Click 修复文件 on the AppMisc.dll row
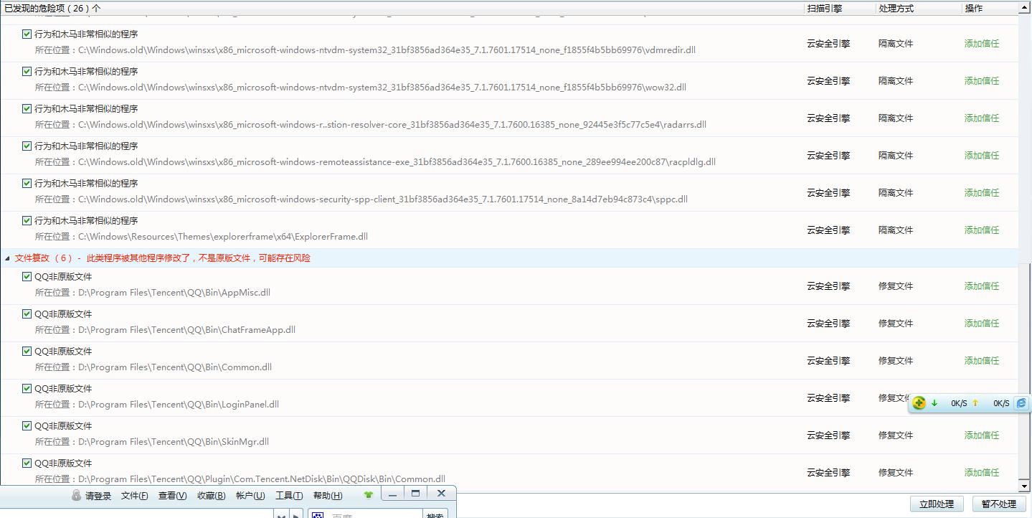Viewport: 1032px width, 518px height. [896, 286]
